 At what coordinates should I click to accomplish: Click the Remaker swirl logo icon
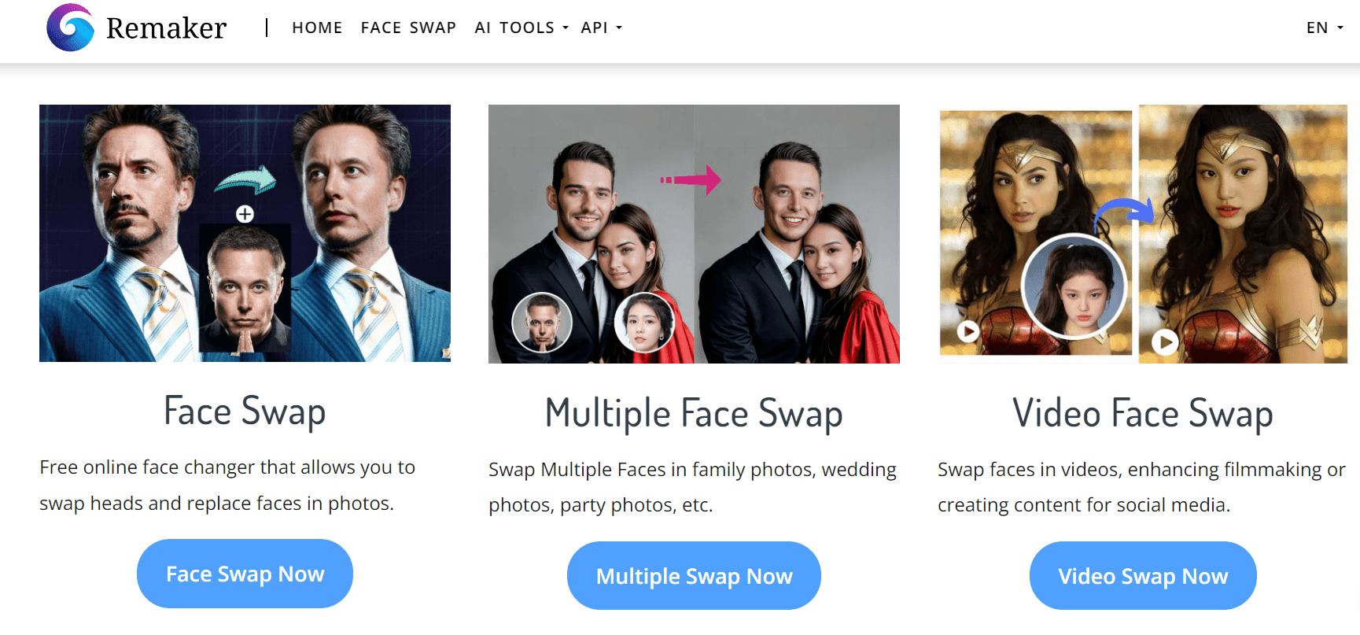[70, 28]
